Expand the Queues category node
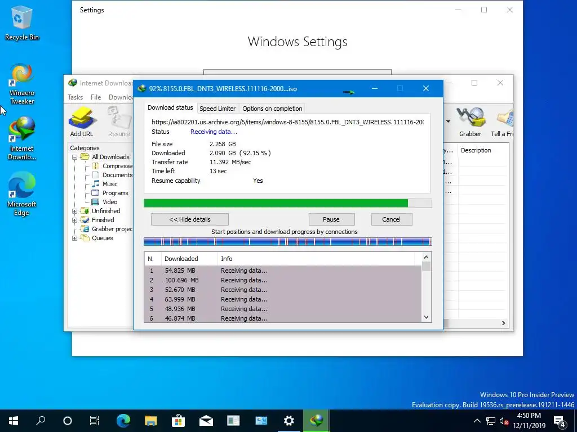577x432 pixels. 74,238
